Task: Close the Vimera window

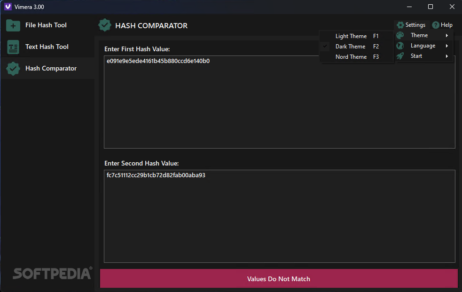Action: pos(452,7)
